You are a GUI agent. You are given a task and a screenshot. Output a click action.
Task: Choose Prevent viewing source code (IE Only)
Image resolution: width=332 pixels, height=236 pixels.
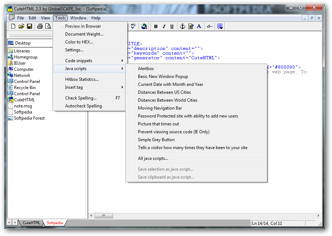(x=196, y=132)
